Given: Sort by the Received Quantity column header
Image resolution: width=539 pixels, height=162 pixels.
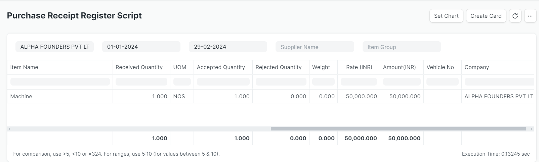Looking at the screenshot, I should tap(139, 67).
